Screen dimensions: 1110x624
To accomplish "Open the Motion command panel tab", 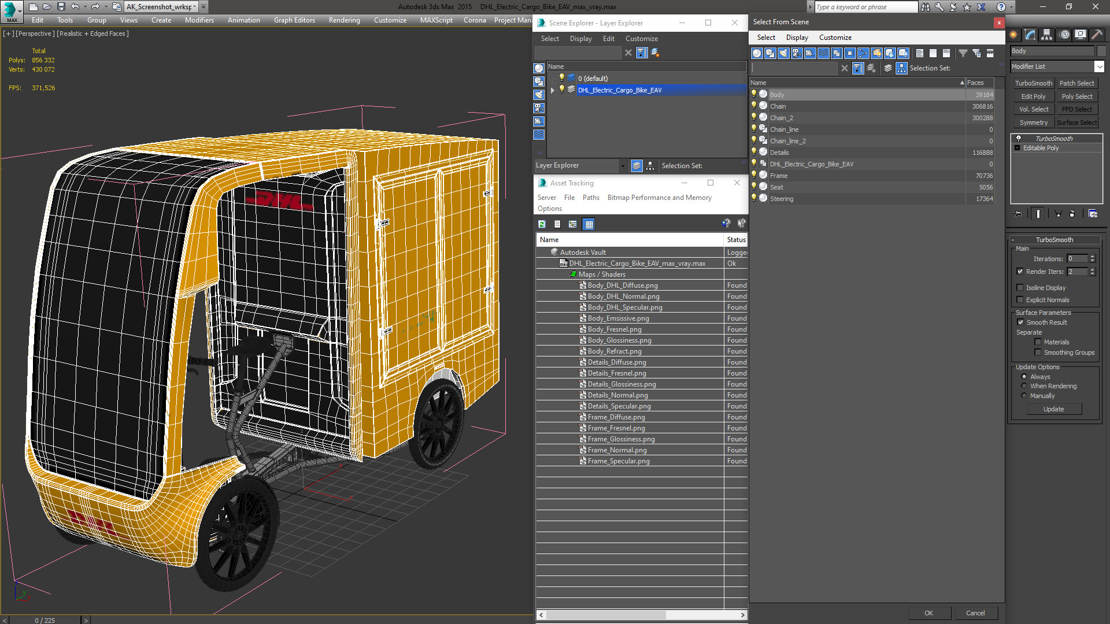I will pyautogui.click(x=1064, y=35).
